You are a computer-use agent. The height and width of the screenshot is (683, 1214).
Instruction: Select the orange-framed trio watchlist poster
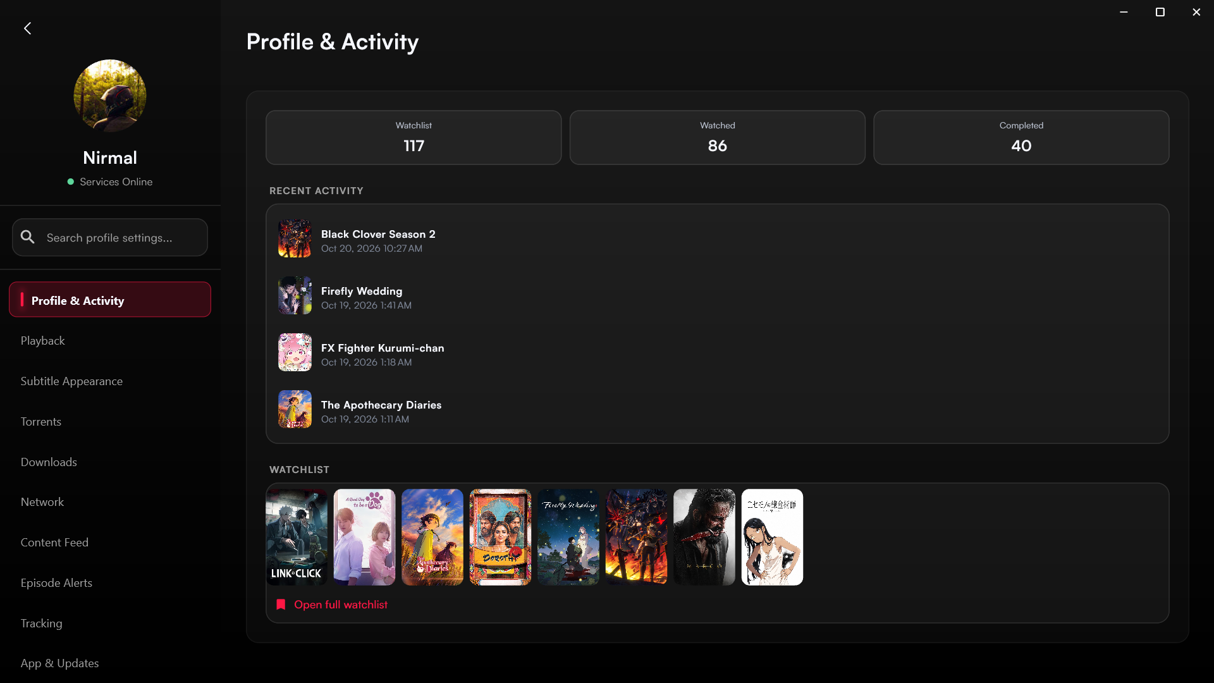500,537
